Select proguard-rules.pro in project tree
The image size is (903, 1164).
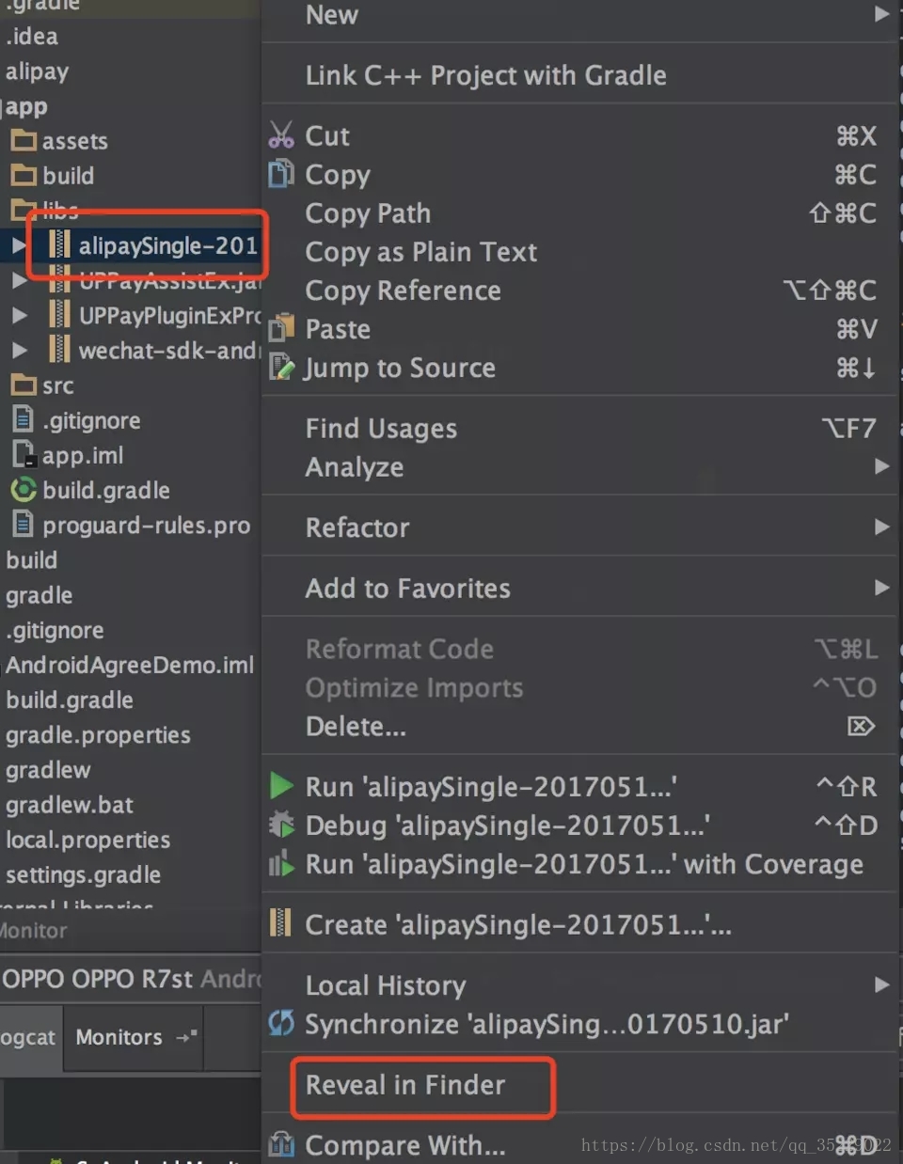(146, 525)
